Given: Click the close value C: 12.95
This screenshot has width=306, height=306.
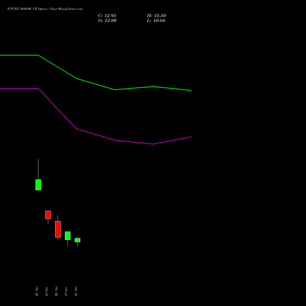Looking at the screenshot, I should (x=107, y=16).
